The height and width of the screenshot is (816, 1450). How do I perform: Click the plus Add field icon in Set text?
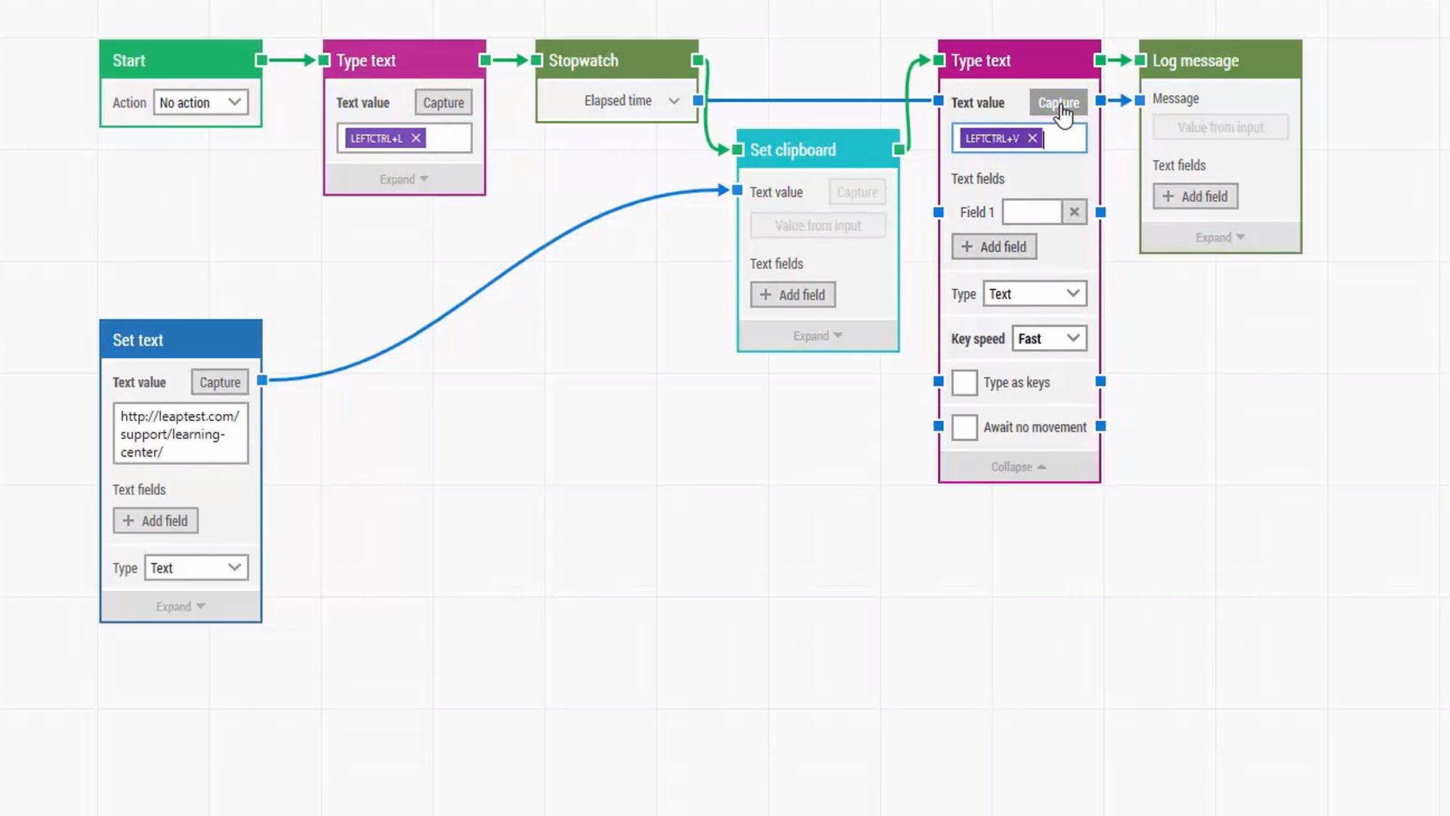128,521
